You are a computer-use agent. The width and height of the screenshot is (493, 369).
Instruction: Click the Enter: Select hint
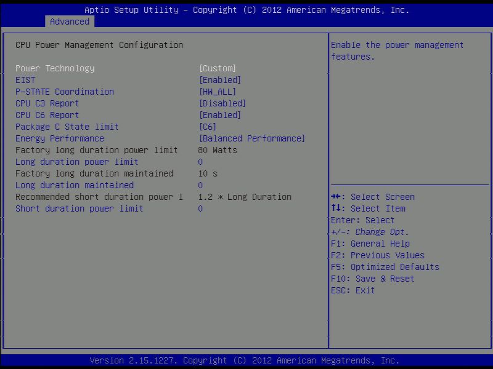362,220
